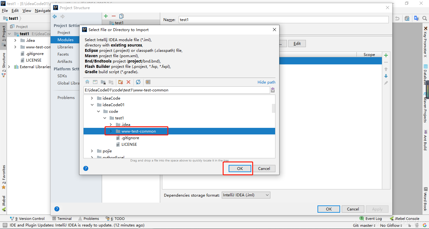
Task: Select Artifacts in Project Settings
Action: coord(65,62)
